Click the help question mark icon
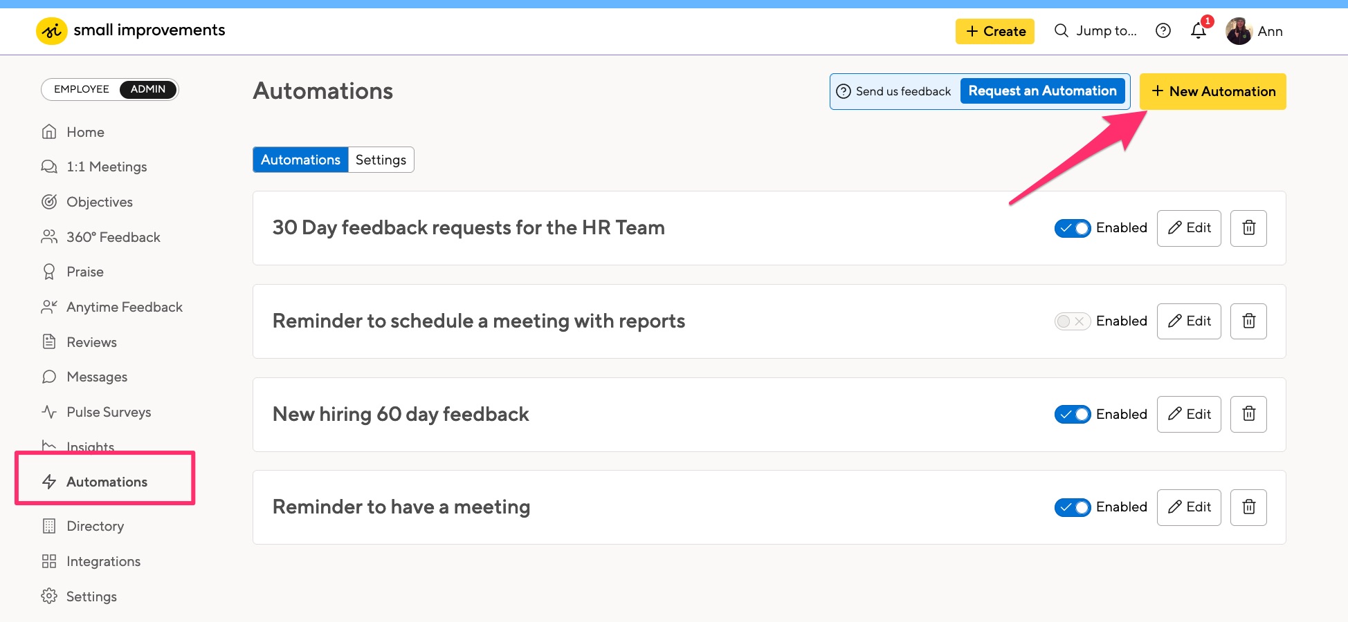Image resolution: width=1348 pixels, height=622 pixels. pyautogui.click(x=1163, y=30)
